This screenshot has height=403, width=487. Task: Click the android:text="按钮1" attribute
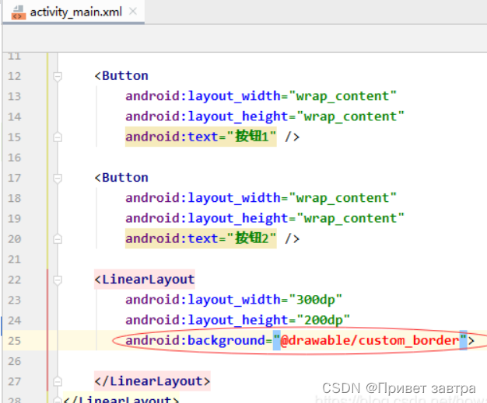click(201, 137)
